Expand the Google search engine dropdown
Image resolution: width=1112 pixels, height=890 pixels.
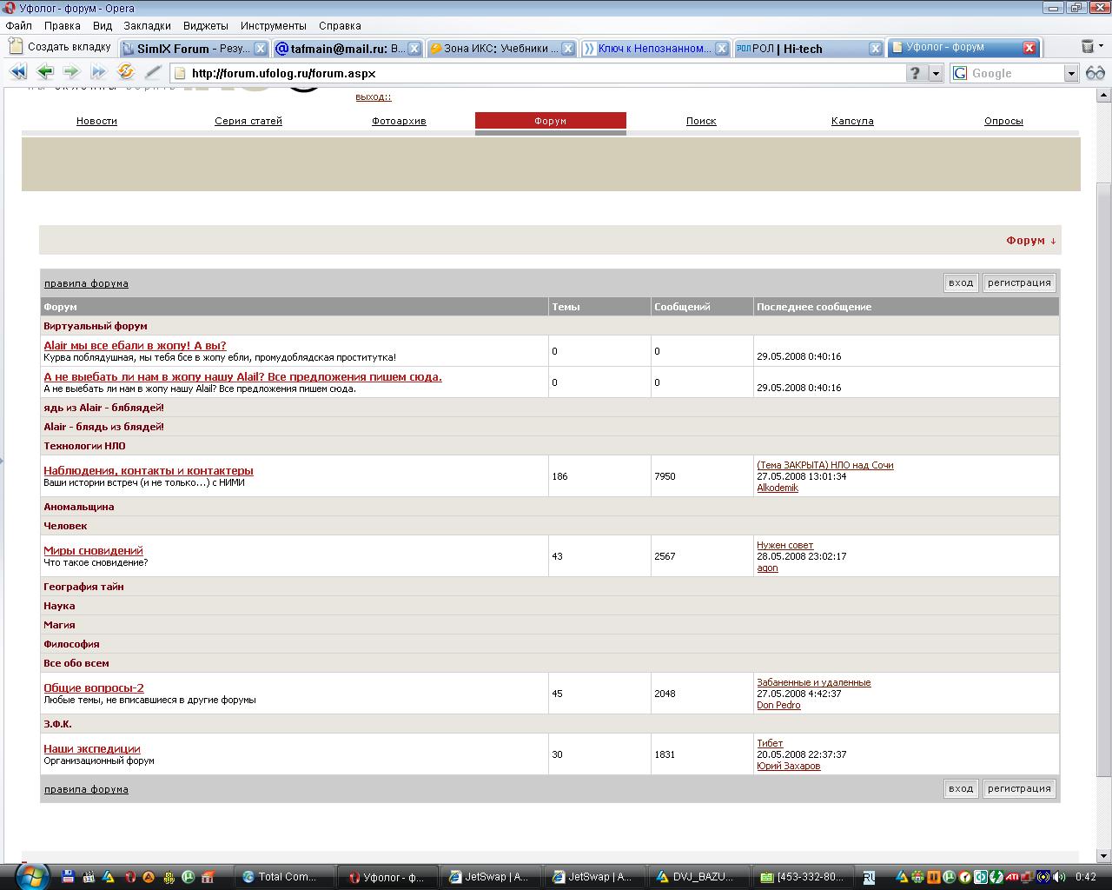click(1071, 74)
